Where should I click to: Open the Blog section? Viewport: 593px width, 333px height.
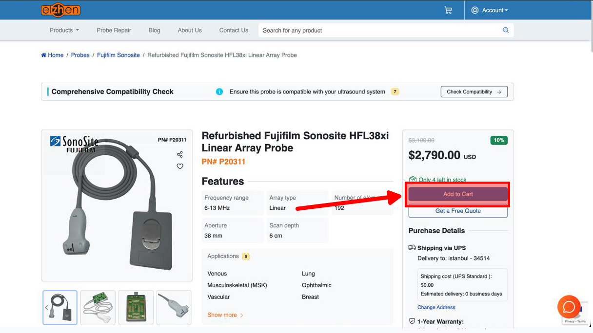tap(154, 30)
